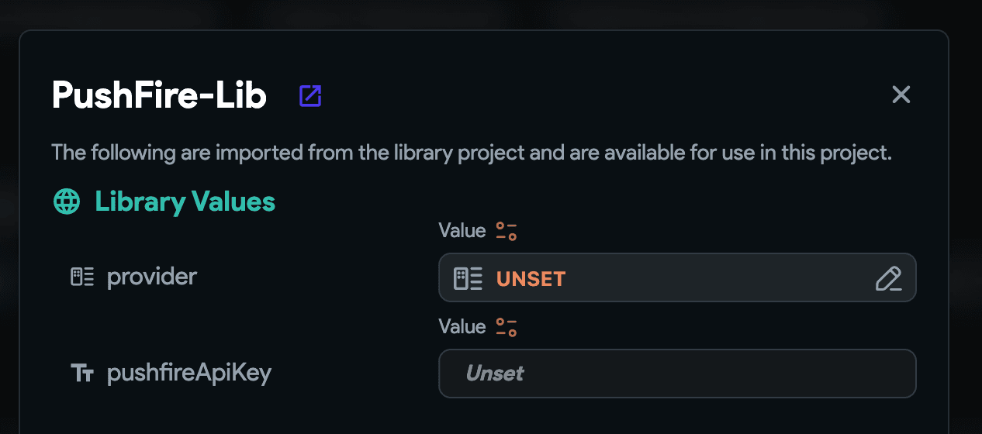Screen dimensions: 982x434
Task: Open PushFire-Lib library via external-link icon
Action: pyautogui.click(x=310, y=96)
